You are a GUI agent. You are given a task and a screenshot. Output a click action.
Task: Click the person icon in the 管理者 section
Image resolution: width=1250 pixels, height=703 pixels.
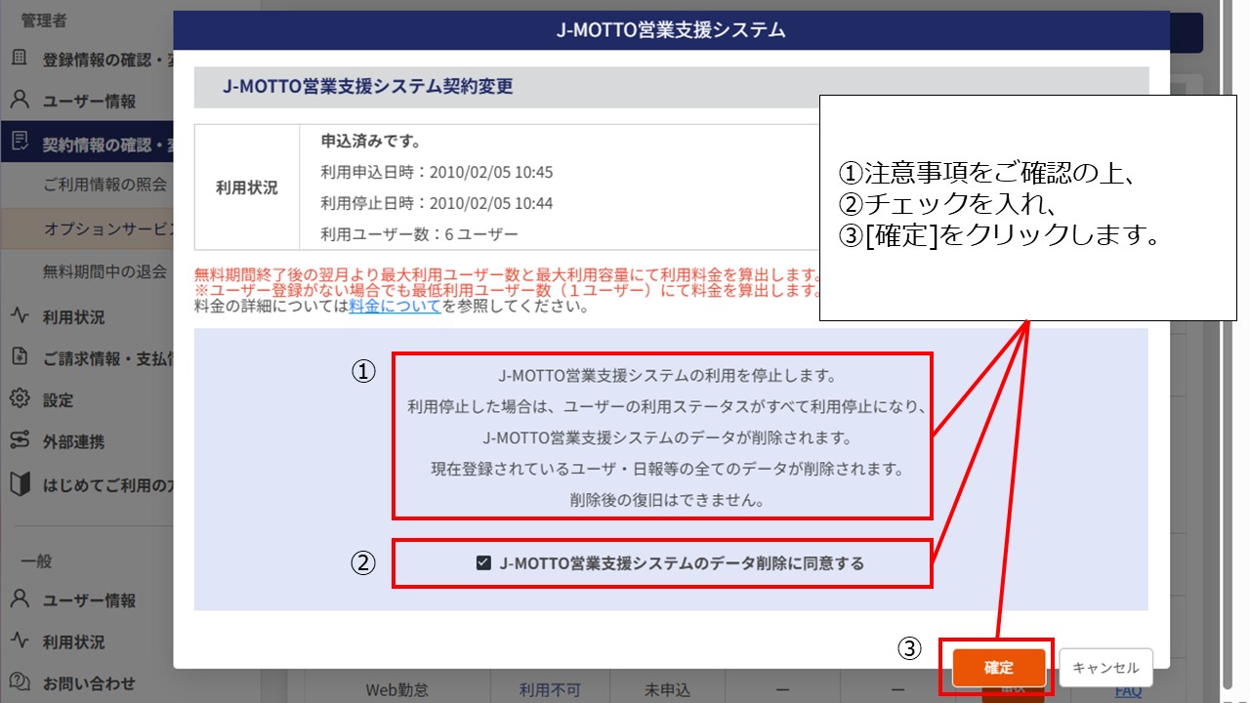[20, 101]
